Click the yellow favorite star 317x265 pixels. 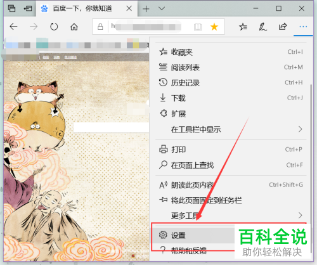(214, 27)
